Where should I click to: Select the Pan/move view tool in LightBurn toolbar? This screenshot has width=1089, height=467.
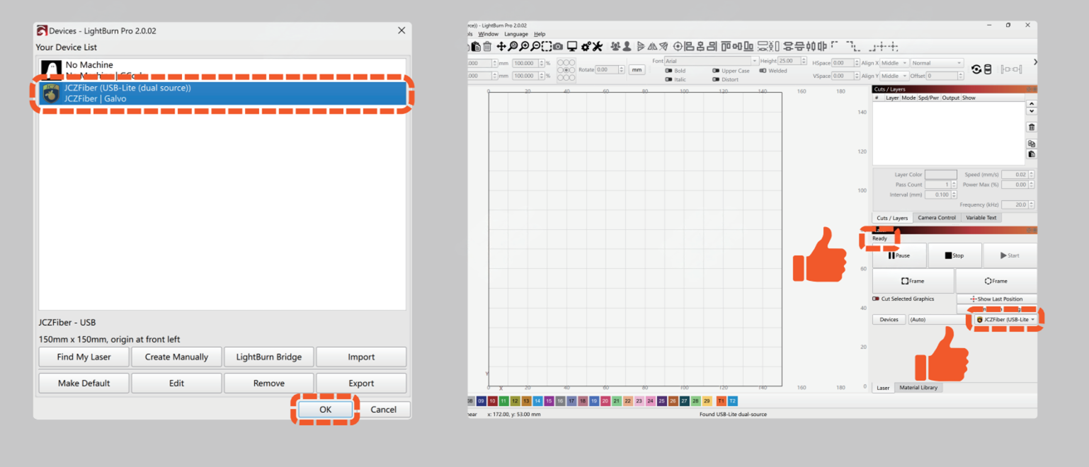click(501, 47)
